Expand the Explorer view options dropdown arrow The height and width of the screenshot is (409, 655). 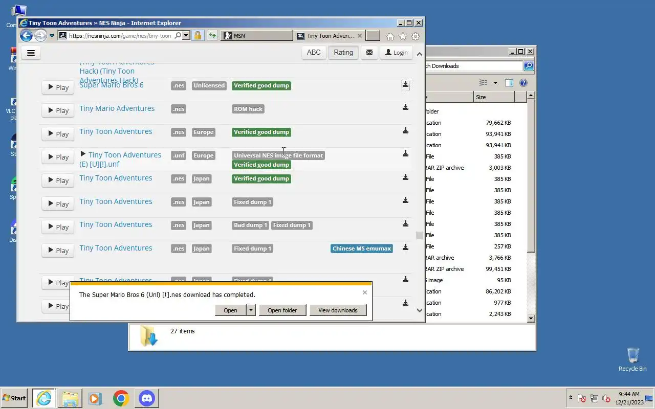pyautogui.click(x=495, y=83)
